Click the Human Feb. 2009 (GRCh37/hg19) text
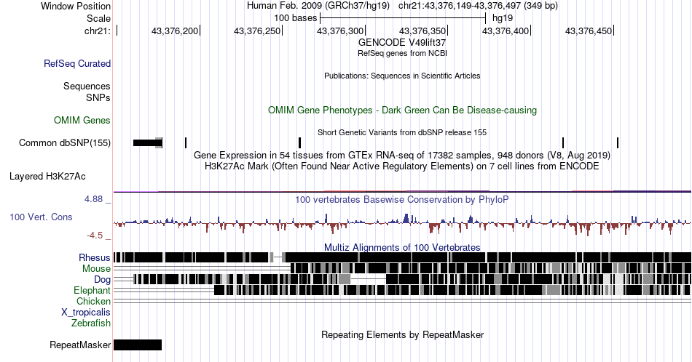This screenshot has width=692, height=362. (x=318, y=6)
